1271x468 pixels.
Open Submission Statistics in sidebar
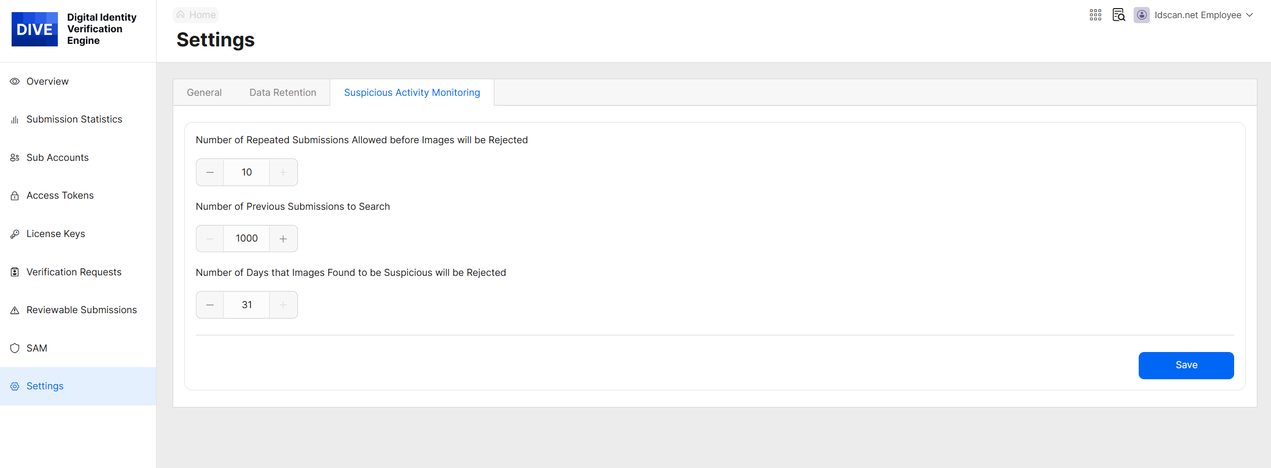pyautogui.click(x=74, y=120)
